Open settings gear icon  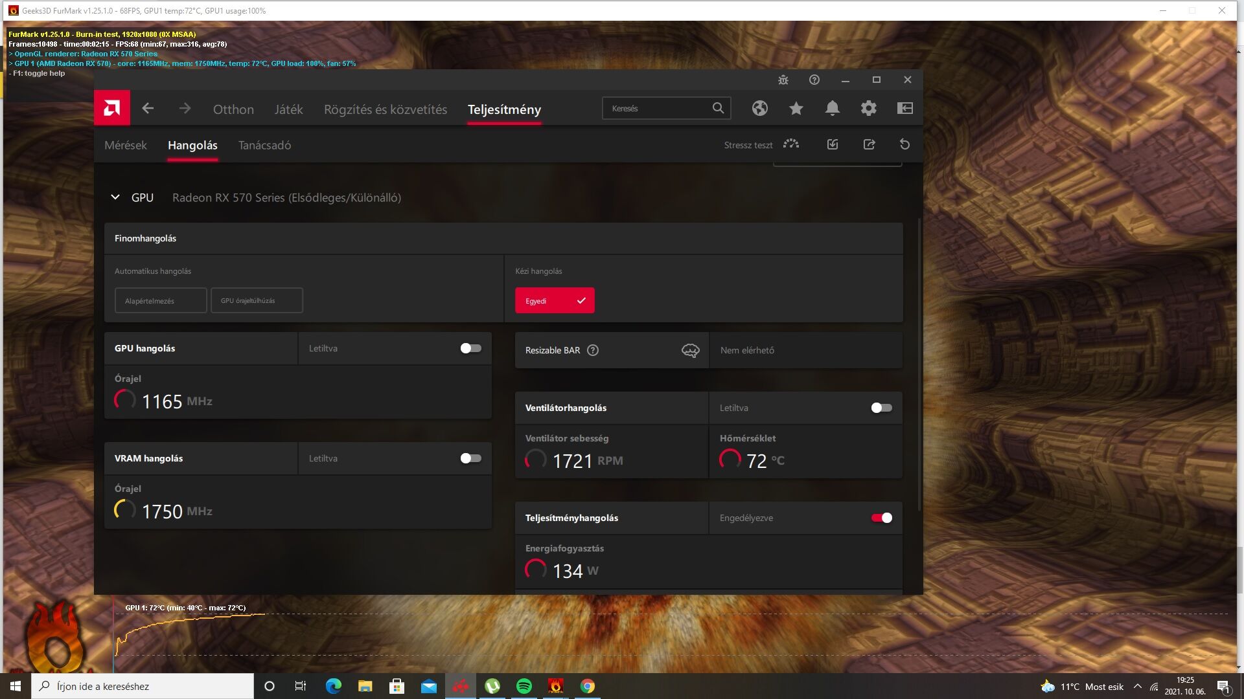click(x=869, y=108)
